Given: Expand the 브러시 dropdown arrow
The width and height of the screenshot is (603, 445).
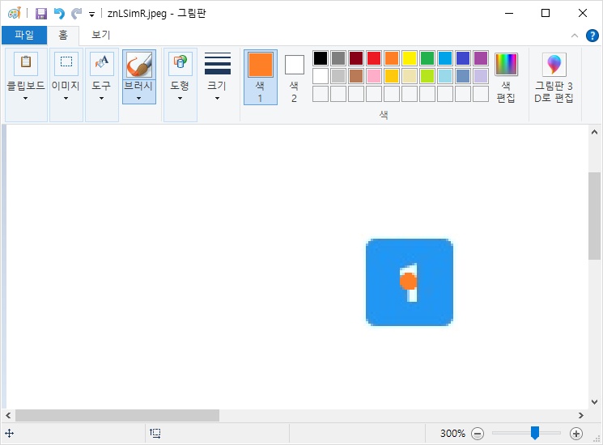Looking at the screenshot, I should [139, 99].
